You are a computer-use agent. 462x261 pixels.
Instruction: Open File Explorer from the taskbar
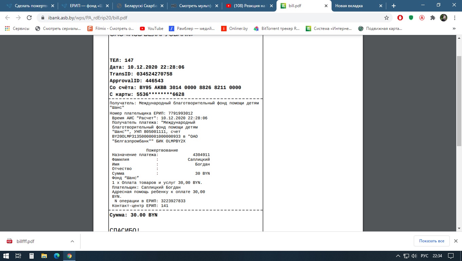[44, 256]
